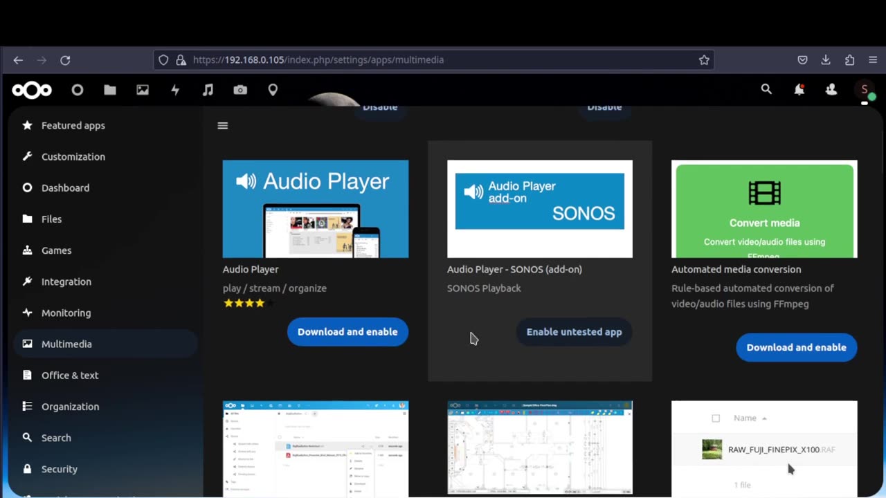Click the Automated media conversion title
886x498 pixels.
point(736,269)
